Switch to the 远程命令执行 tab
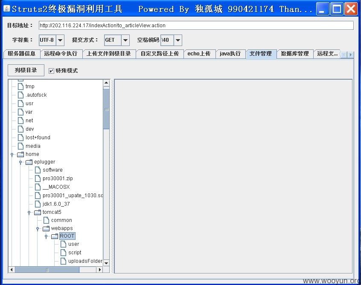The image size is (361, 285). 61,54
